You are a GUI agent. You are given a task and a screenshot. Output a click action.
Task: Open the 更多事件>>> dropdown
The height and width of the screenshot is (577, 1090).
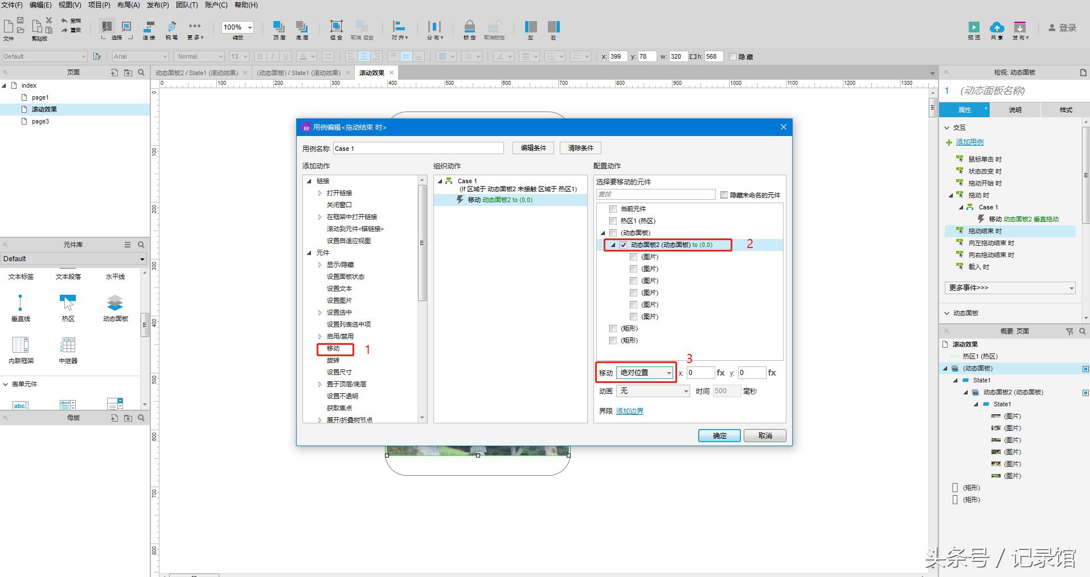pos(1010,288)
